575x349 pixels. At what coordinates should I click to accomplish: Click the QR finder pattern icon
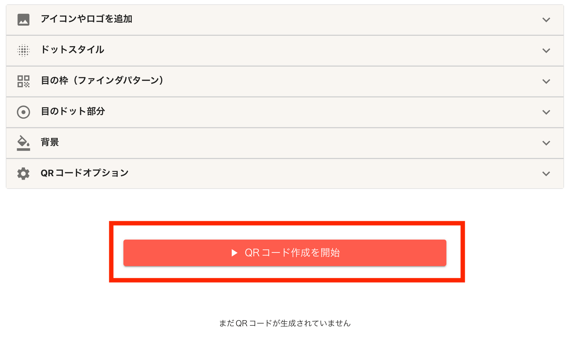click(23, 81)
